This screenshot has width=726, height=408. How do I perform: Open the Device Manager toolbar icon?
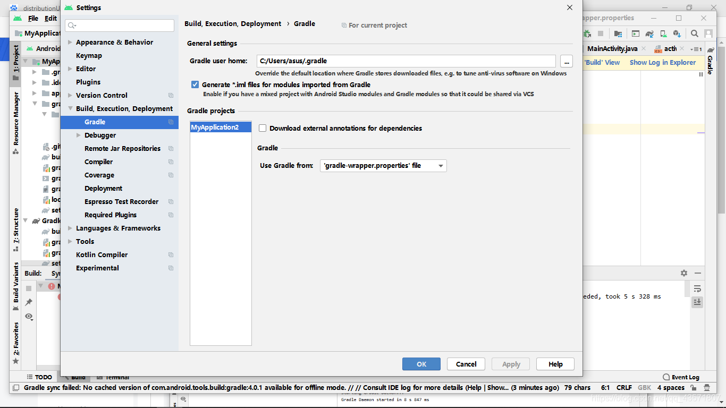[x=663, y=33]
